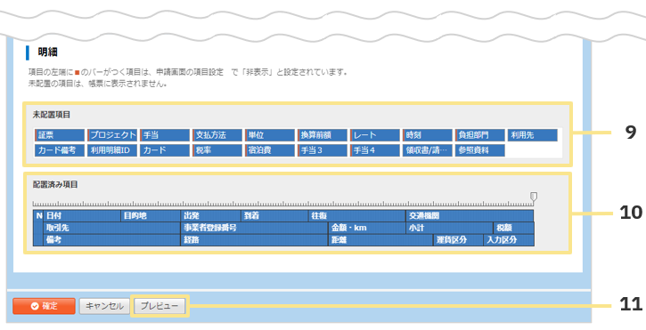Select the 備考 placed item
Viewport: 646px width, 330px height.
[x=112, y=240]
